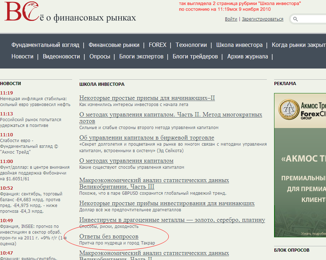Open article Метод многократных лотов
The image size is (326, 260).
[x=171, y=118]
